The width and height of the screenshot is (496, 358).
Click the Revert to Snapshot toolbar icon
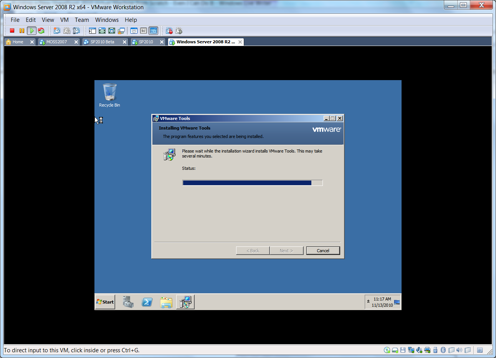click(67, 31)
